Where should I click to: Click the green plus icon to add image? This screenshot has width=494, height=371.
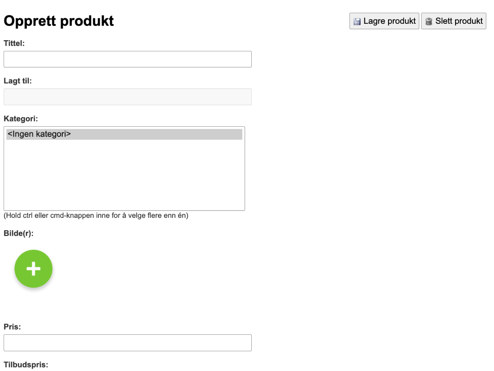click(34, 269)
